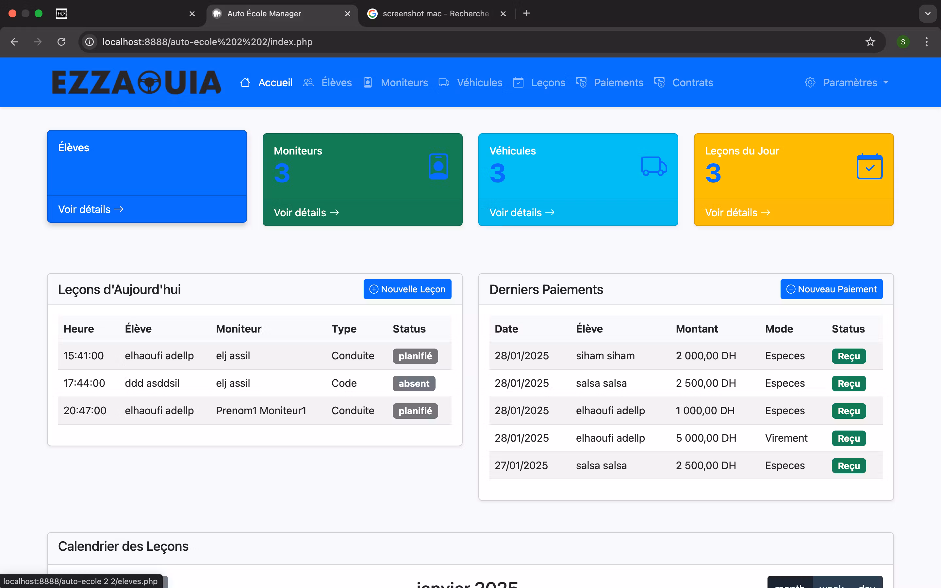The image size is (941, 588).
Task: Open Moniteurs page from the navbar
Action: click(x=404, y=82)
